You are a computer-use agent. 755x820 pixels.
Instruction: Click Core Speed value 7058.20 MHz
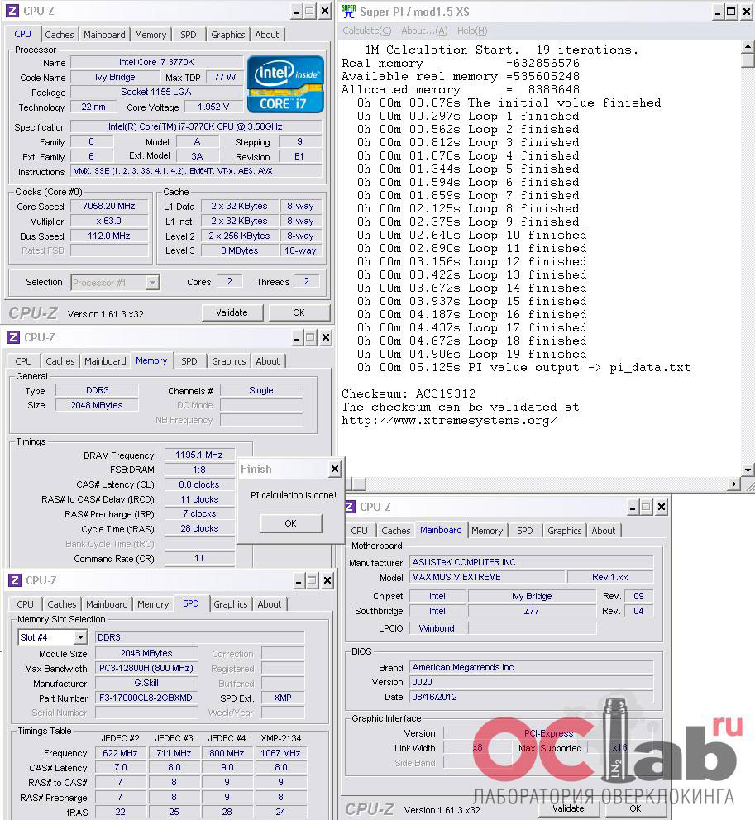[x=109, y=207]
